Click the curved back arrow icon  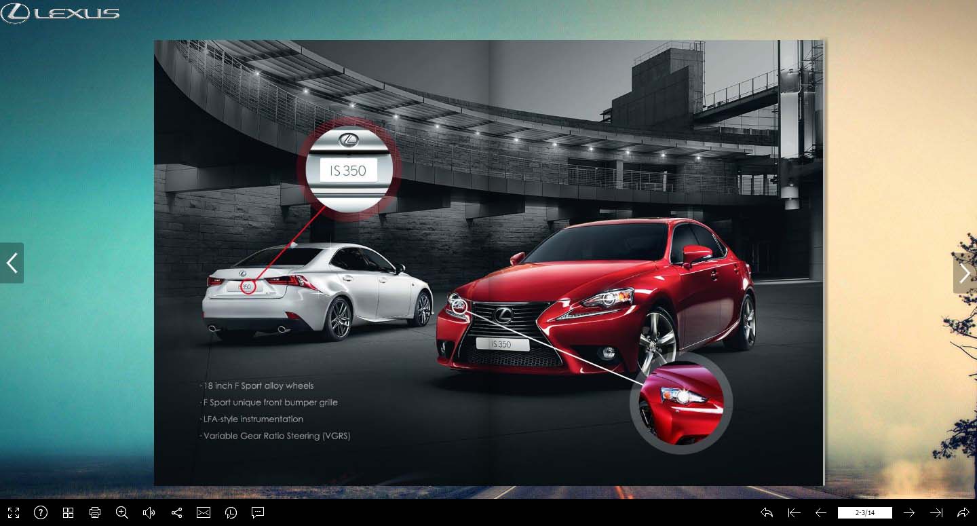pos(767,512)
